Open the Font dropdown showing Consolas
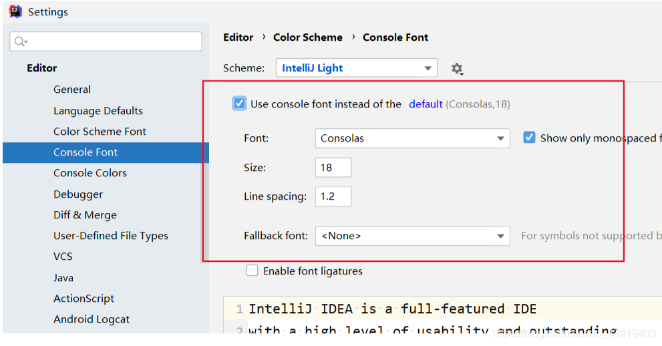This screenshot has height=346, width=662. tap(412, 138)
